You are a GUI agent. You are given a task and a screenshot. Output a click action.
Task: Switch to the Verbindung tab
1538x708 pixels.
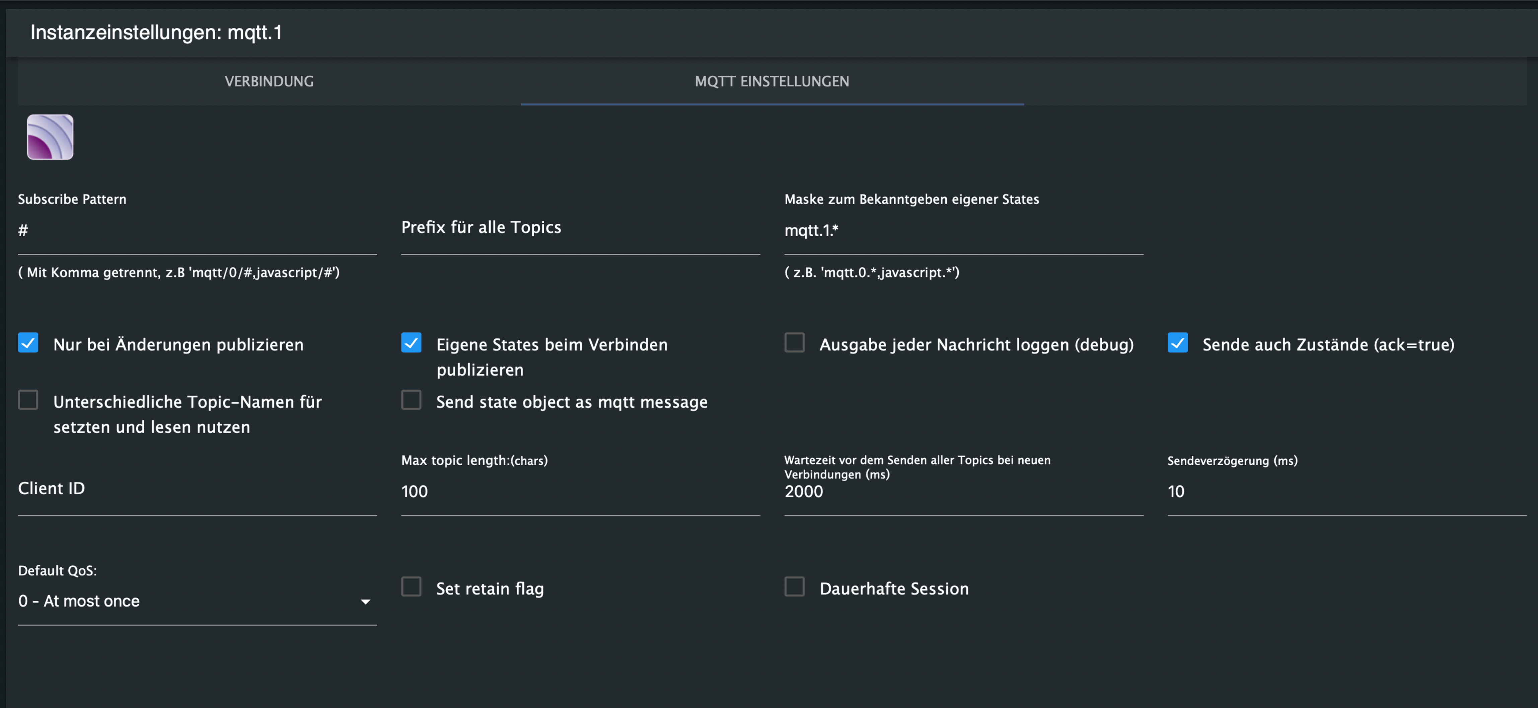coord(269,81)
